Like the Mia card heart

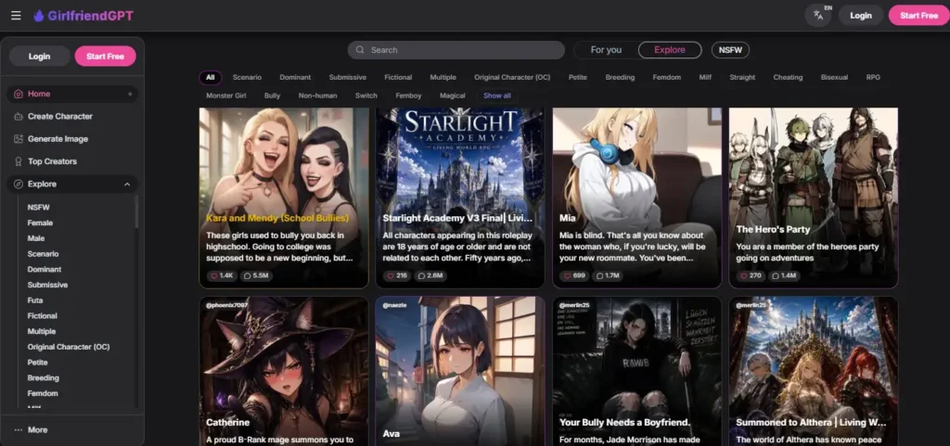568,275
